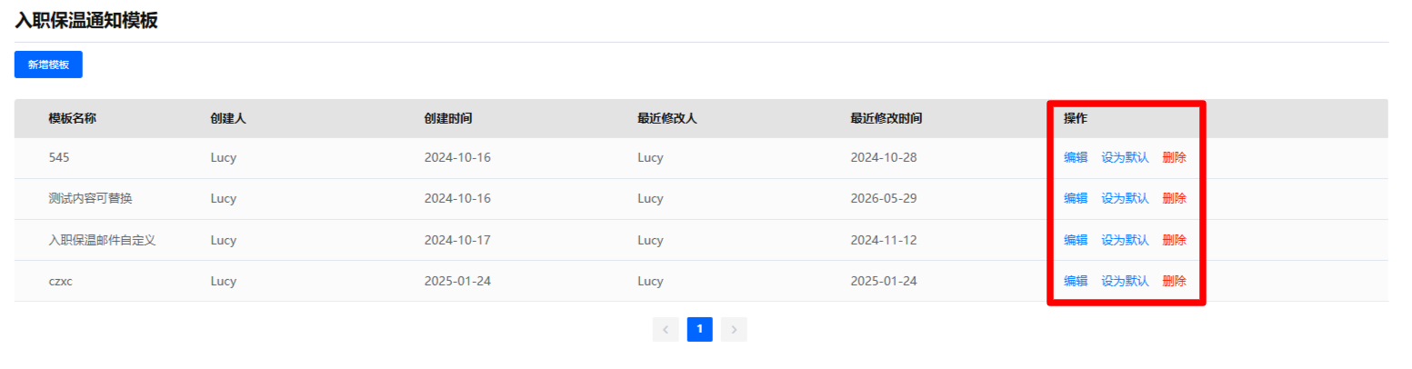Go to next page arrow
This screenshot has height=369, width=1412.
[734, 329]
